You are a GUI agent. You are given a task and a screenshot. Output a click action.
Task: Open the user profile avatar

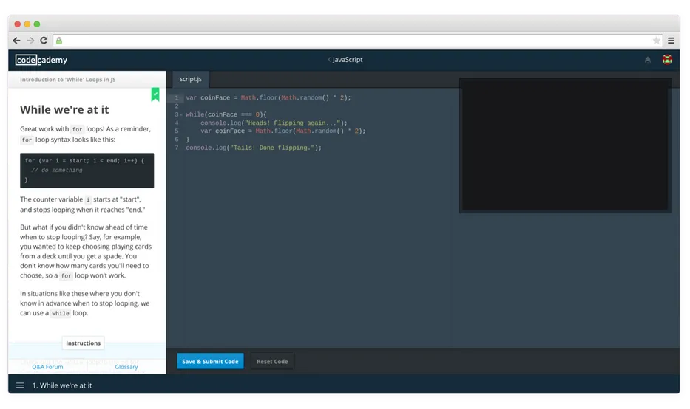(x=667, y=60)
